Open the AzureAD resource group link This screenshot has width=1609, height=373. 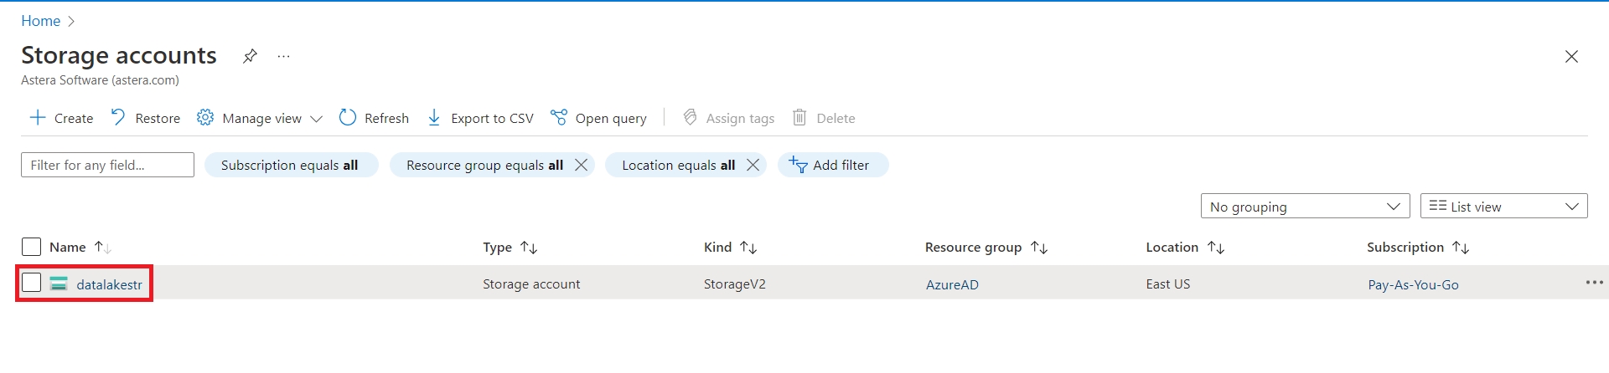[952, 284]
